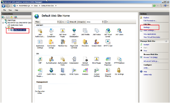
Task: Open HTTP Redirect feature
Action: pos(119,60)
